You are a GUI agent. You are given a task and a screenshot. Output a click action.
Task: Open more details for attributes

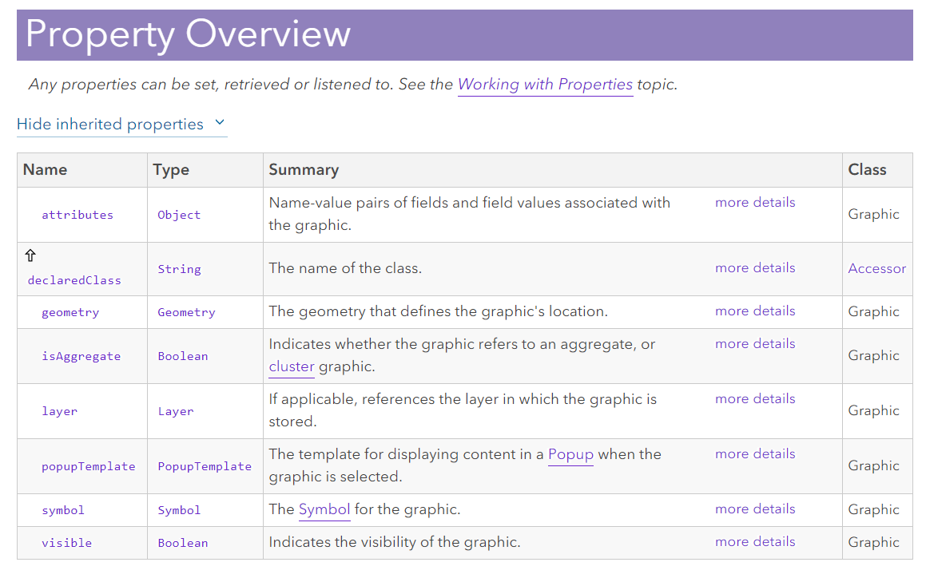pos(755,202)
